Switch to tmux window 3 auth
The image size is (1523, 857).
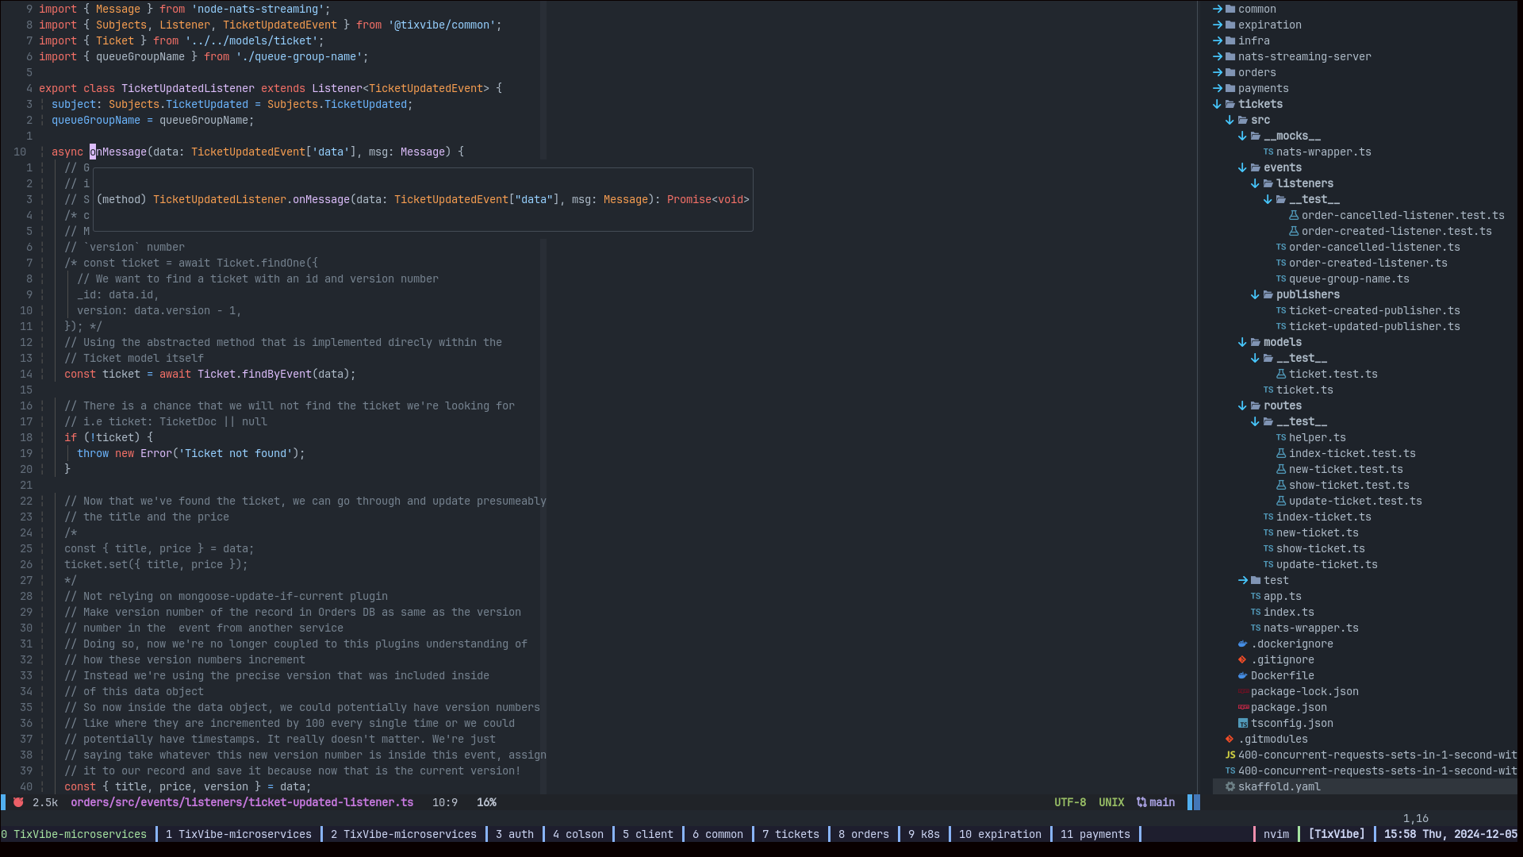tap(514, 834)
